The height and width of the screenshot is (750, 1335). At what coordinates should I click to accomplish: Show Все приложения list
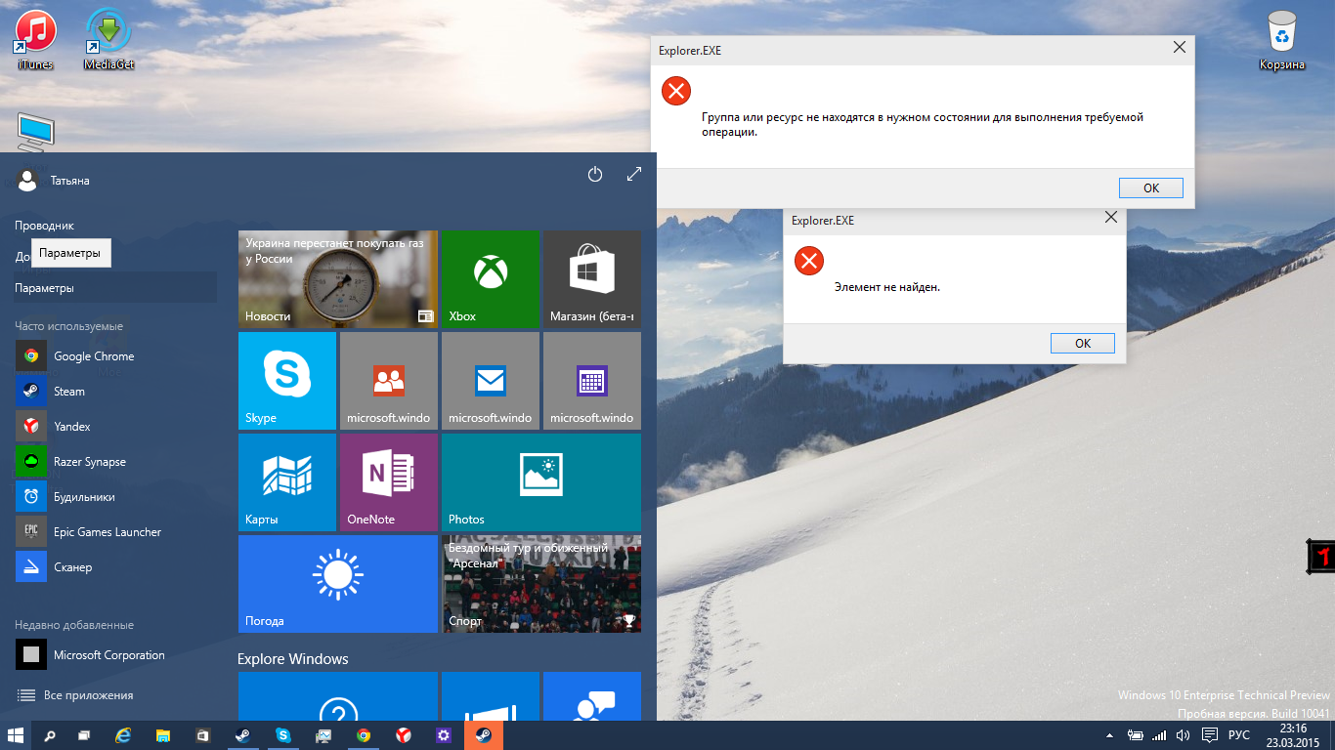75,695
